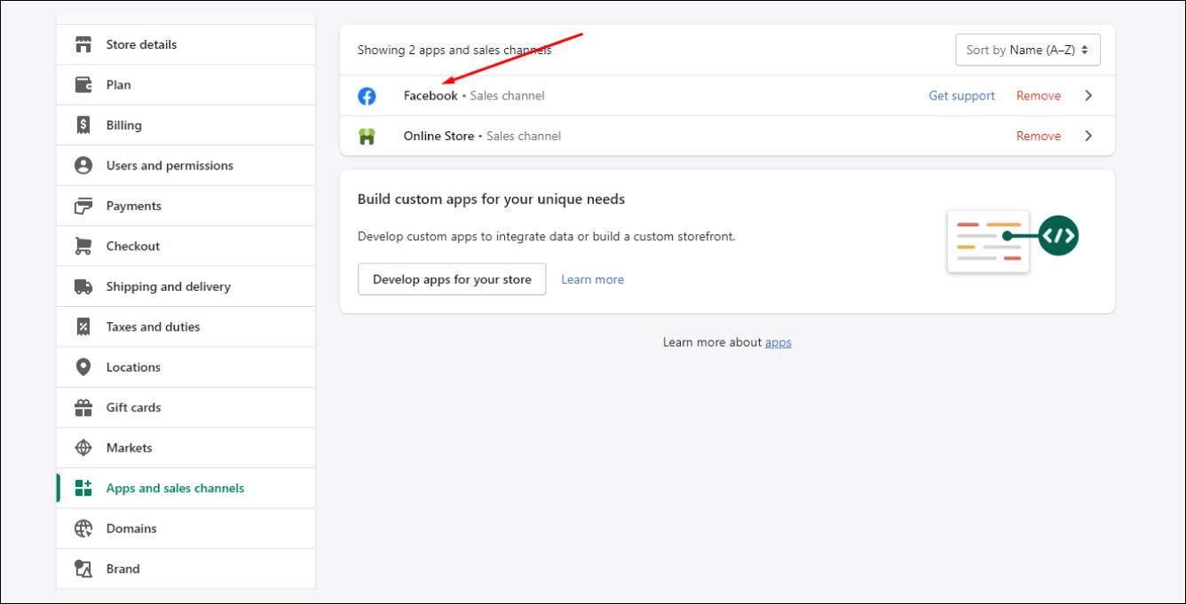Select Users and permissions
1186x604 pixels.
pos(186,166)
